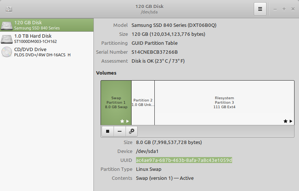Select the 1.0 TB Hard Disk entry
The image size is (299, 191).
point(47,39)
